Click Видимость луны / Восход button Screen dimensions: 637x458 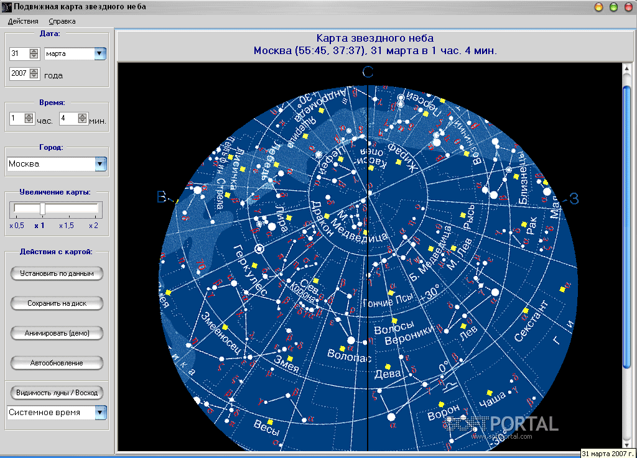coord(57,393)
